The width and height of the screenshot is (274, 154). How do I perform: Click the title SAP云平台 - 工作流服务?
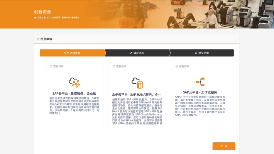click(200, 92)
